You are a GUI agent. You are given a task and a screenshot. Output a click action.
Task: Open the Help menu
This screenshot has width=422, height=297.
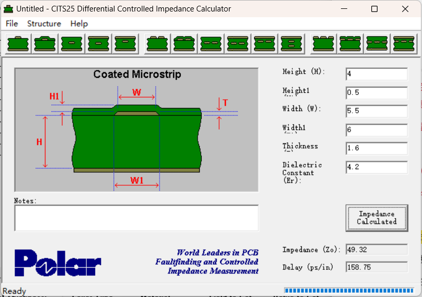pyautogui.click(x=79, y=23)
